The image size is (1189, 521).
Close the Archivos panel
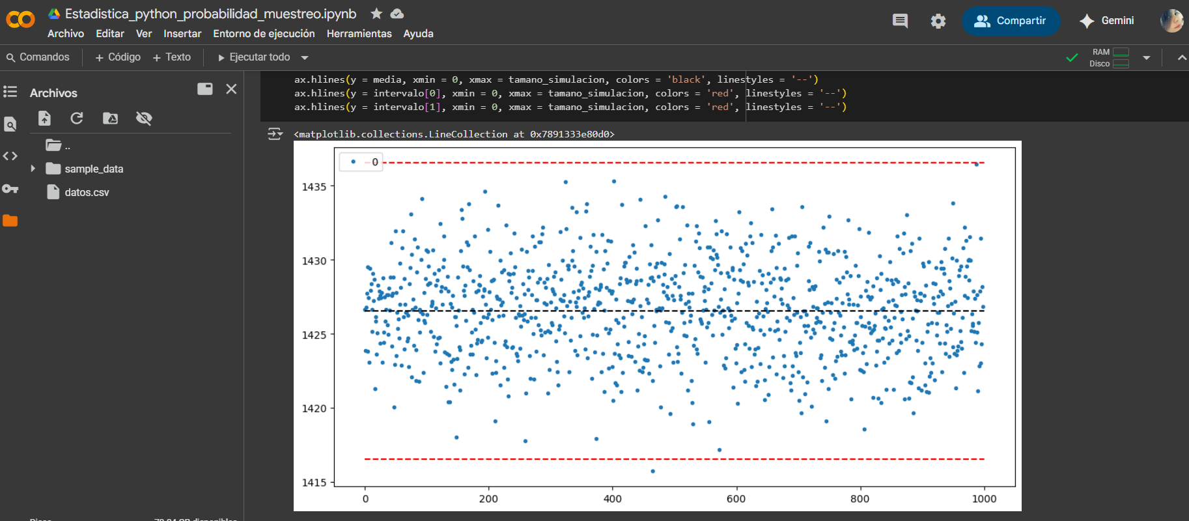231,89
